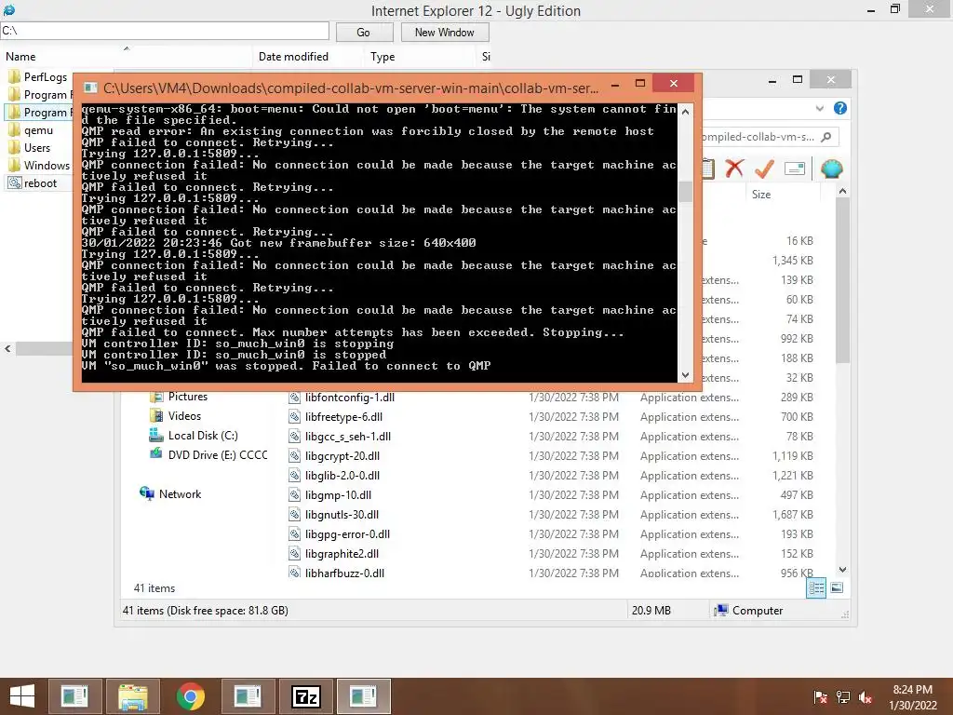The height and width of the screenshot is (715, 953).
Task: Click the Internet Explorer logo icon at top-left
Action: coord(9,9)
